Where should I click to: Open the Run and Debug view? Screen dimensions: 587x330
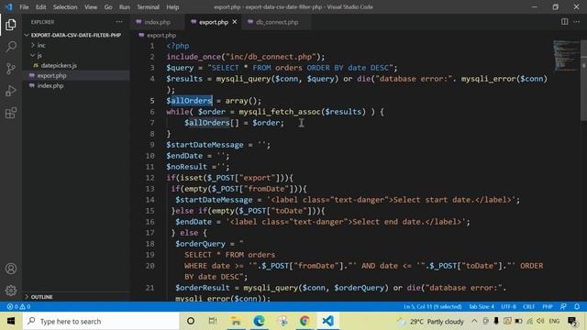tap(11, 91)
